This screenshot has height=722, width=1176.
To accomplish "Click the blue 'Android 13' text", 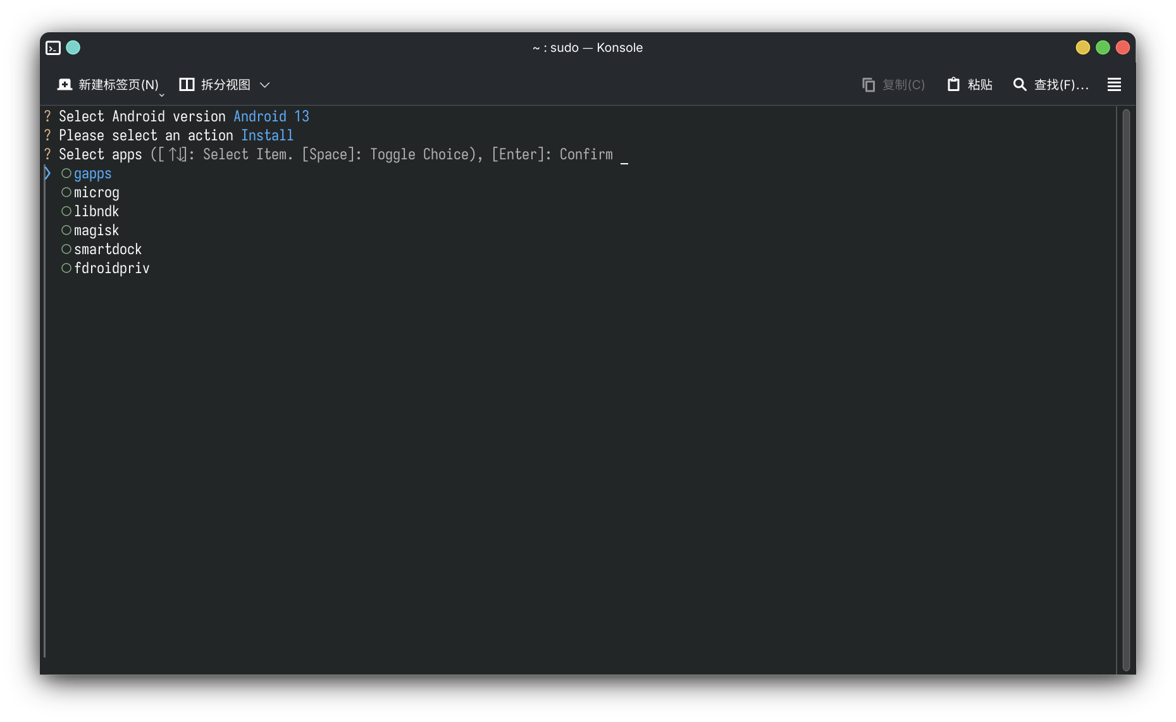I will (271, 117).
